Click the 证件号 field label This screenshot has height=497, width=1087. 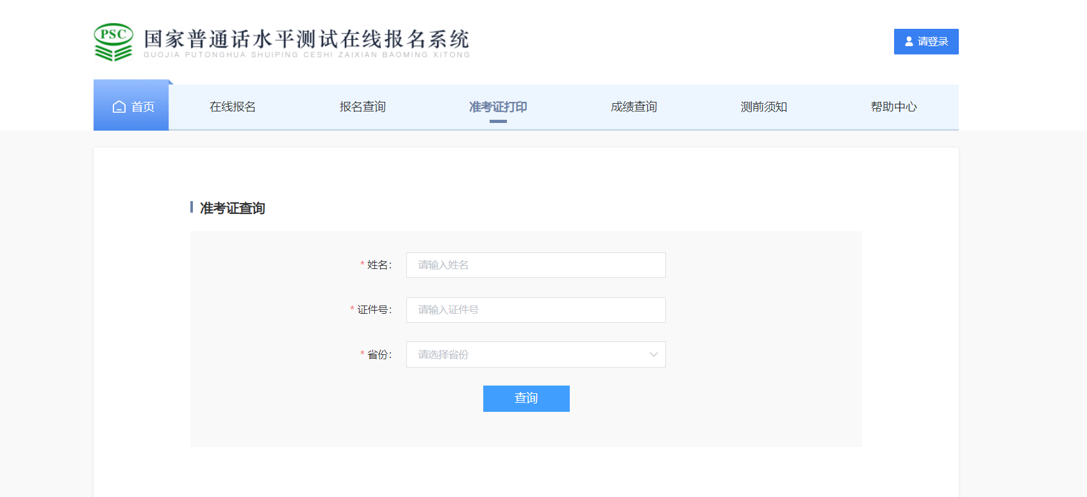(374, 310)
